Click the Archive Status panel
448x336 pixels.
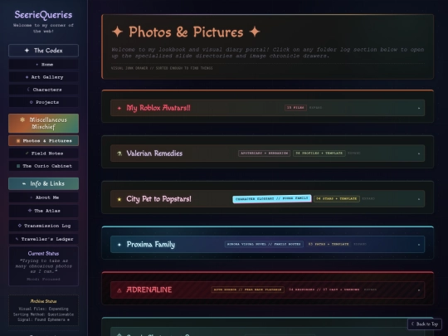point(43,310)
